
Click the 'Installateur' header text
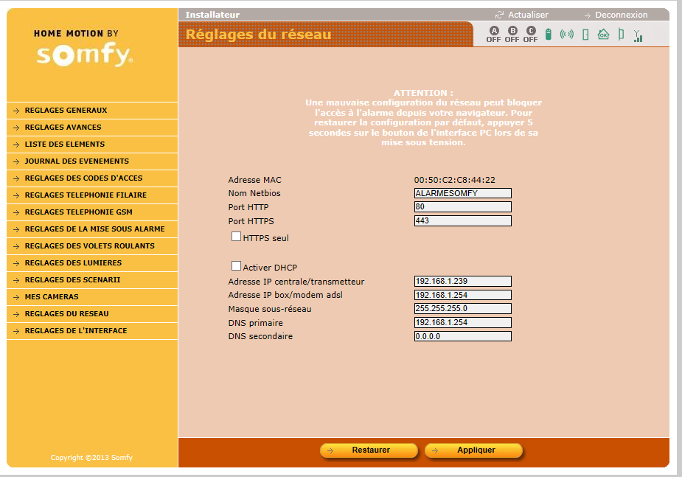point(212,15)
